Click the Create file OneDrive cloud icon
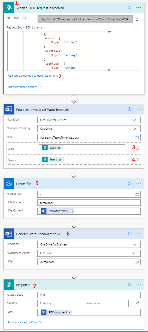 tap(8, 184)
